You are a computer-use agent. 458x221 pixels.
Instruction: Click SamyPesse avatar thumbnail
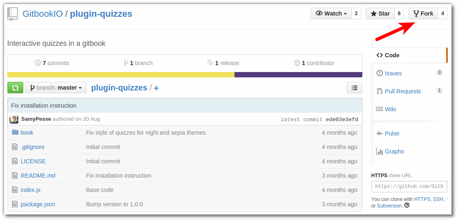14,119
